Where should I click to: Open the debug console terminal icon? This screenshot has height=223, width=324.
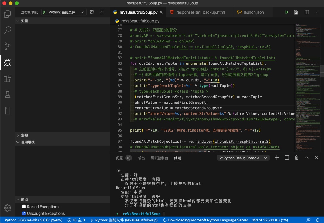click(102, 12)
